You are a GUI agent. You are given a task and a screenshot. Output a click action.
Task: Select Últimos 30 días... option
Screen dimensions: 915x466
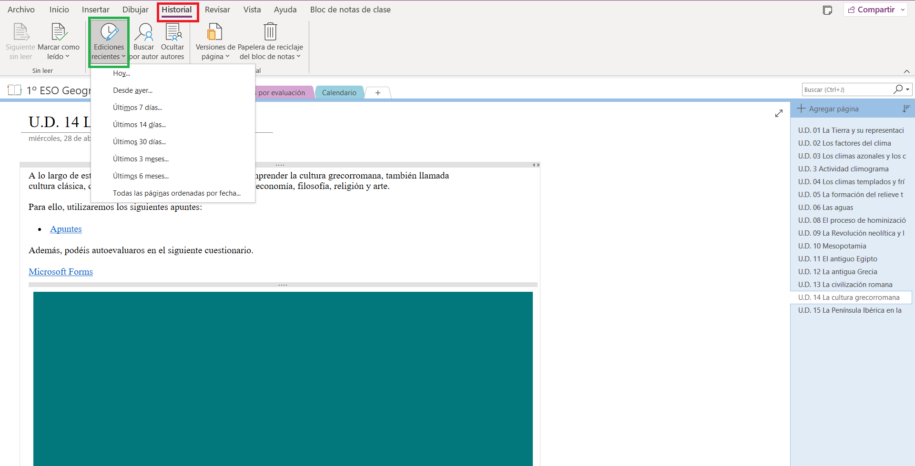(173, 142)
